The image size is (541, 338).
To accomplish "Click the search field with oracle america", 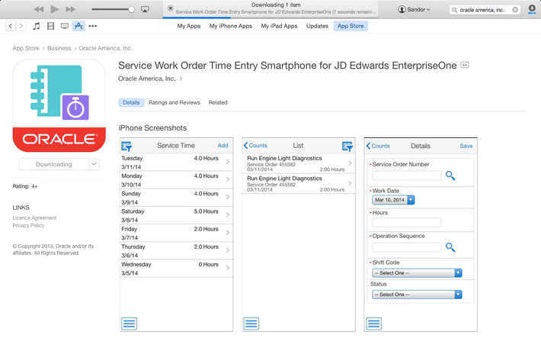I will (x=485, y=10).
